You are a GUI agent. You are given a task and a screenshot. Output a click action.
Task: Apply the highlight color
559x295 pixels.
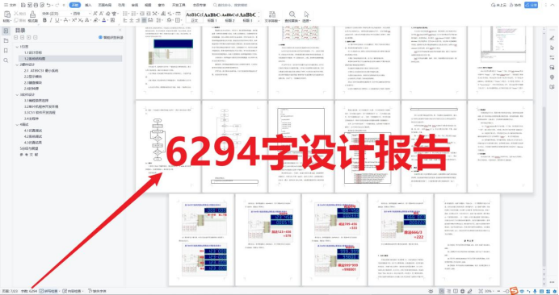[95, 20]
